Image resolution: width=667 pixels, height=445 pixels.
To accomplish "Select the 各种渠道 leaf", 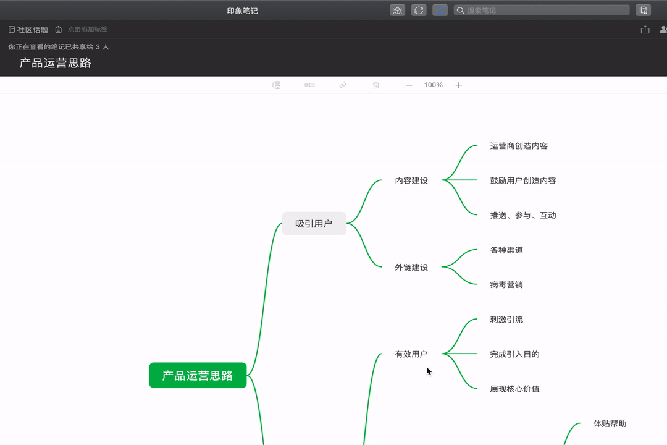I will (x=506, y=250).
